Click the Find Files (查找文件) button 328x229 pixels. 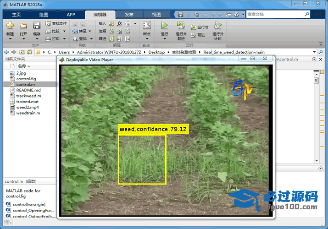56,23
